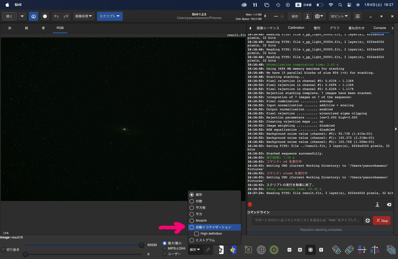Open the Calibration tab

tap(296, 28)
